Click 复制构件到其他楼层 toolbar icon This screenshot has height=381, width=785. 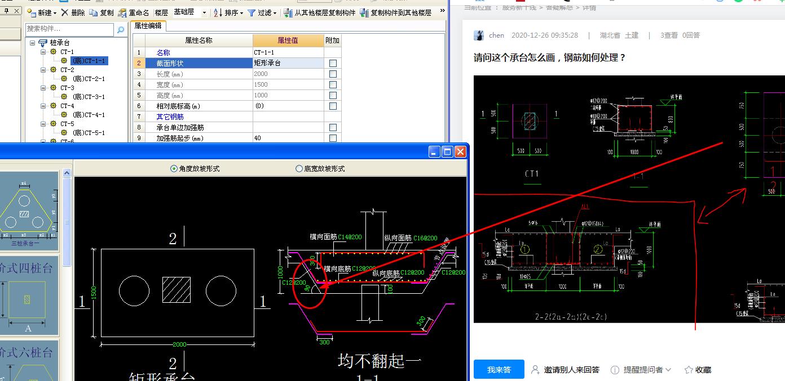click(364, 12)
